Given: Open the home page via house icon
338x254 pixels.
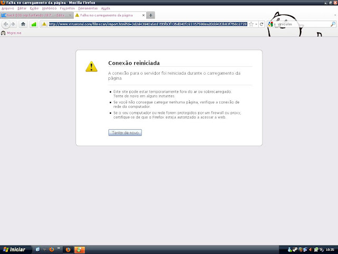Looking at the screenshot, I should click(23, 24).
